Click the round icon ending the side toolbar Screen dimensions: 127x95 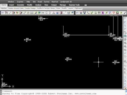click(x=125, y=88)
